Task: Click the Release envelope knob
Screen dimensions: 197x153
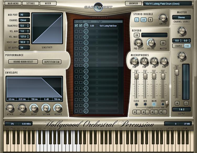Action: coord(58,108)
